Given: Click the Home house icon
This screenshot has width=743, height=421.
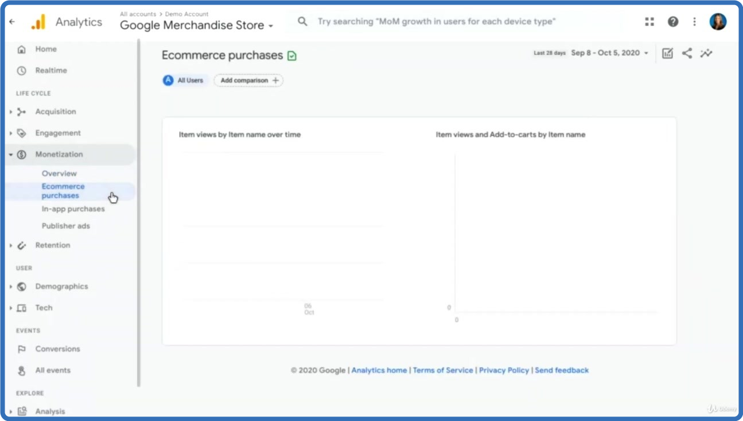Looking at the screenshot, I should point(22,49).
